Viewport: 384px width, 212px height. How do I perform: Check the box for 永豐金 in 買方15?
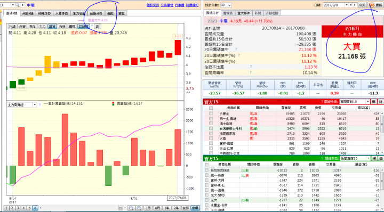[211, 113]
